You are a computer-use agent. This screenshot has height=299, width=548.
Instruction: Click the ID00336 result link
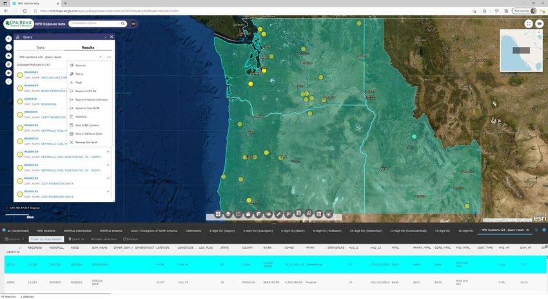(x=31, y=98)
